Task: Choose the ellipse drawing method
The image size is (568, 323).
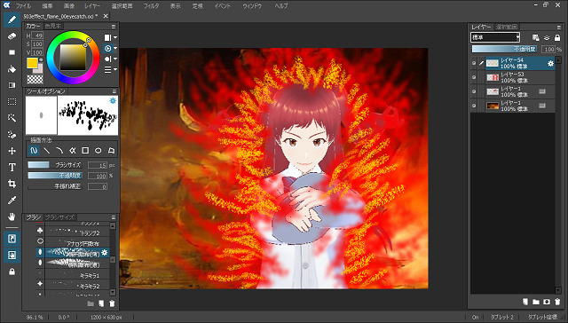Action: (99, 150)
